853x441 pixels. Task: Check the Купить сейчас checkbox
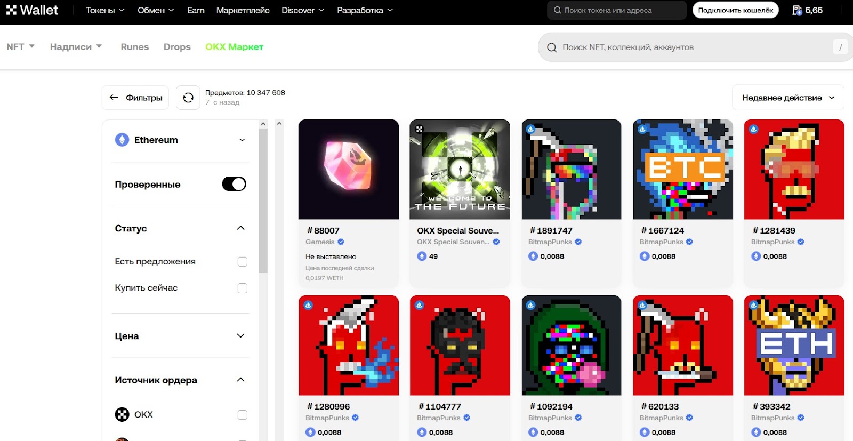(243, 288)
